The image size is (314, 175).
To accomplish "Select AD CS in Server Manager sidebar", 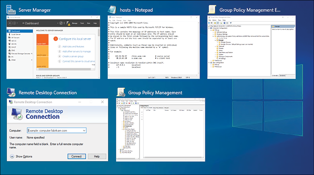I will tap(14, 41).
